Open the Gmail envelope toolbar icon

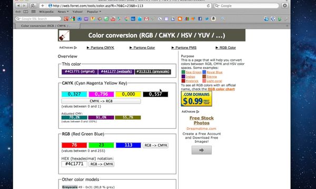click(146, 19)
